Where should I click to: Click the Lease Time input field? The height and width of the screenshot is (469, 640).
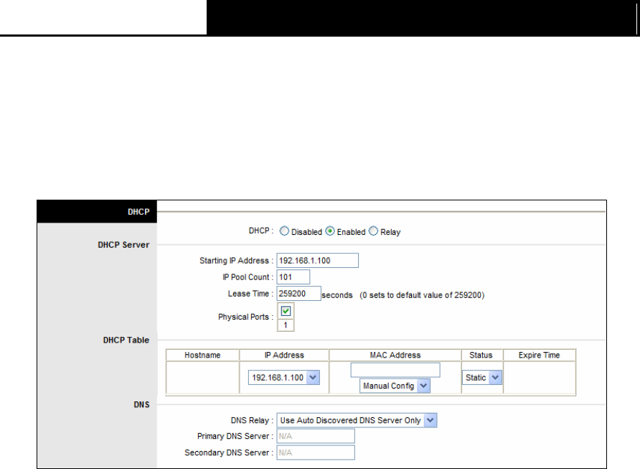coord(298,294)
